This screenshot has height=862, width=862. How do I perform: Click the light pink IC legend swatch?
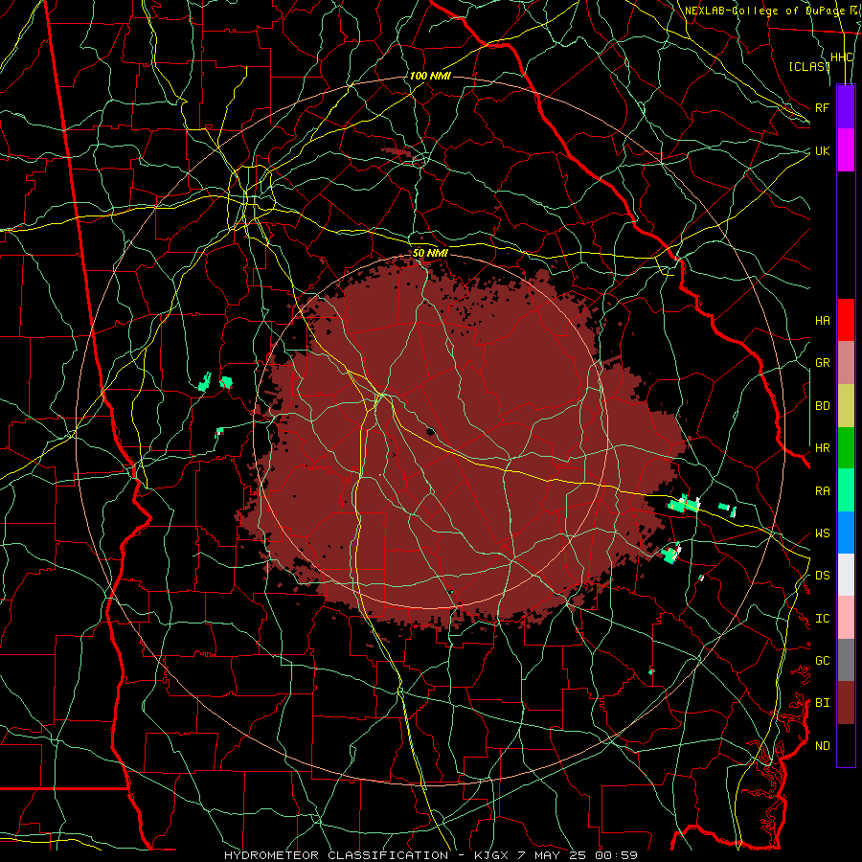(x=846, y=618)
